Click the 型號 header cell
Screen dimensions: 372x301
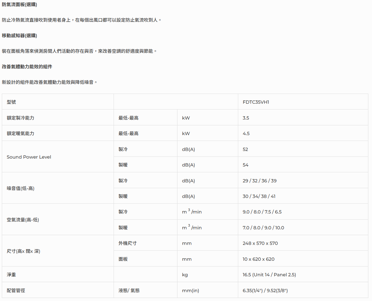coord(11,102)
